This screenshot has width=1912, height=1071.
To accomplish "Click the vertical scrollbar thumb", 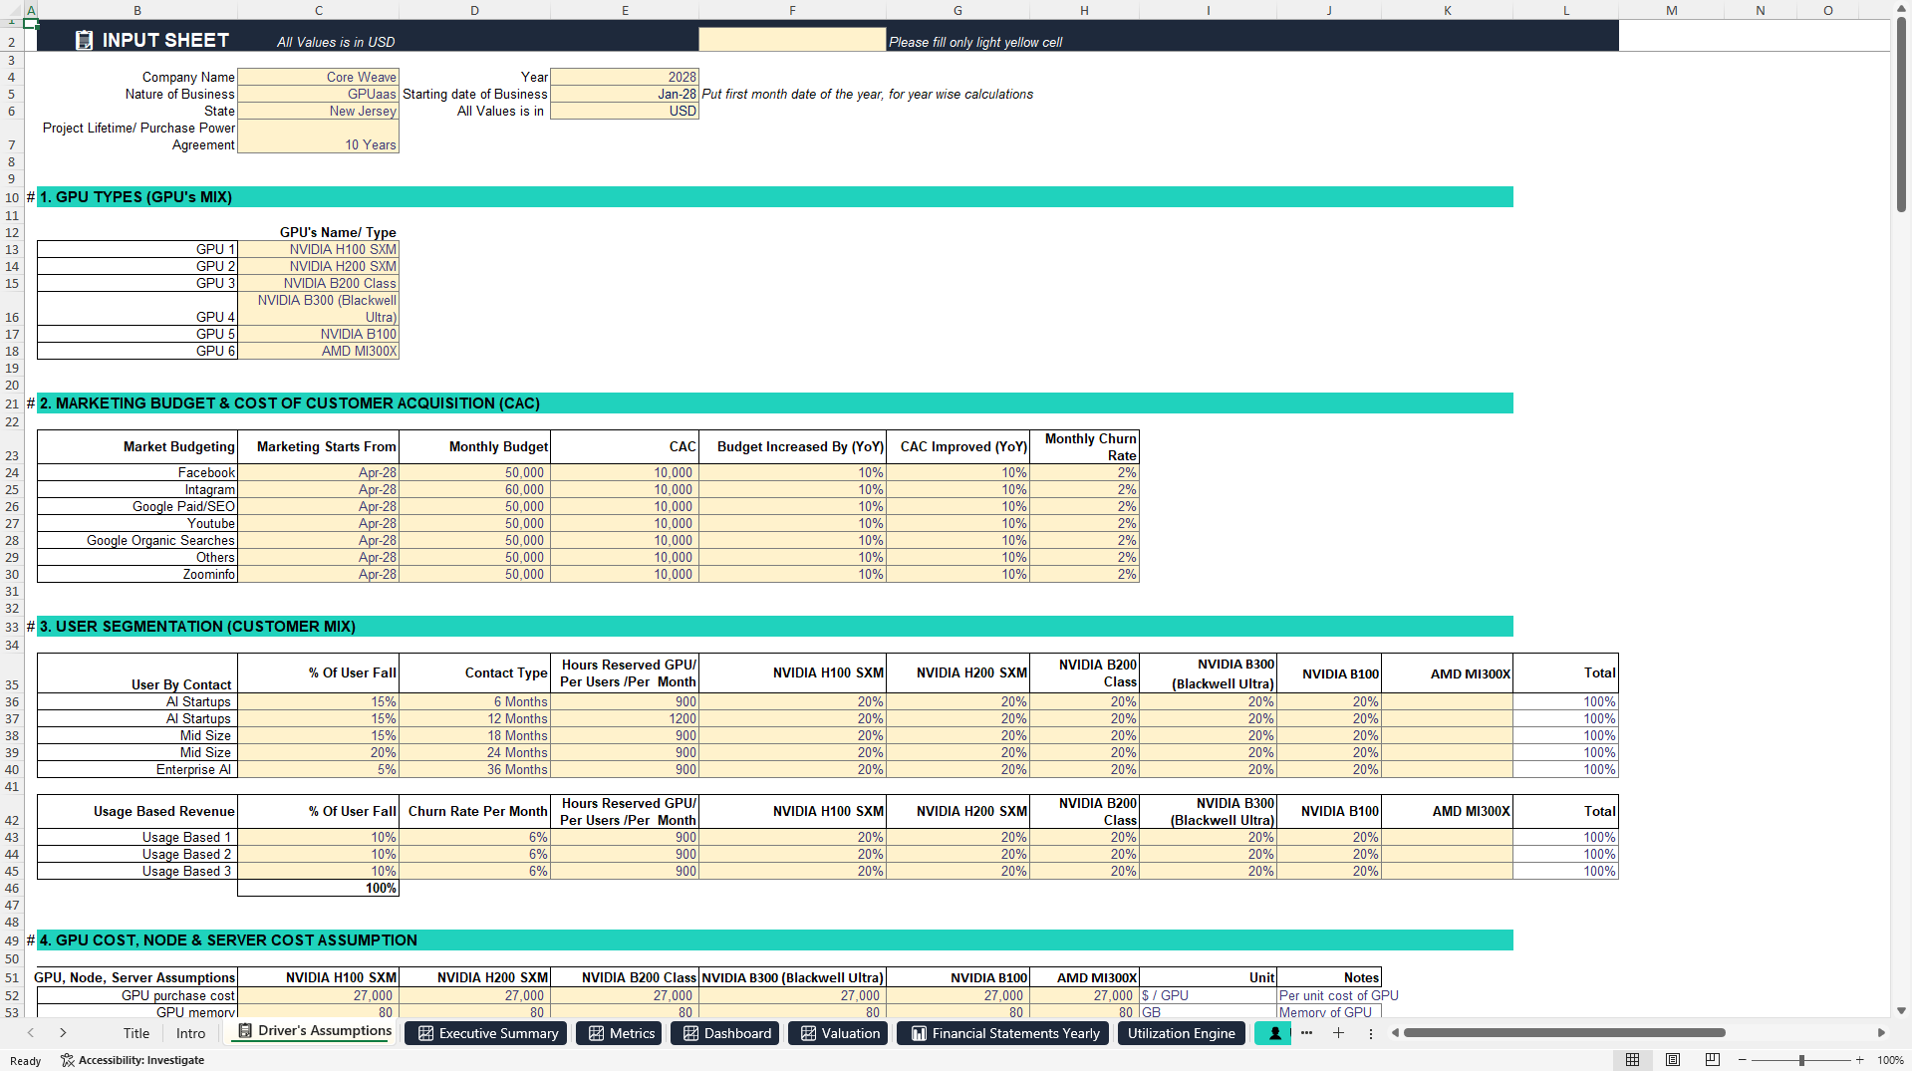I will pyautogui.click(x=1901, y=117).
